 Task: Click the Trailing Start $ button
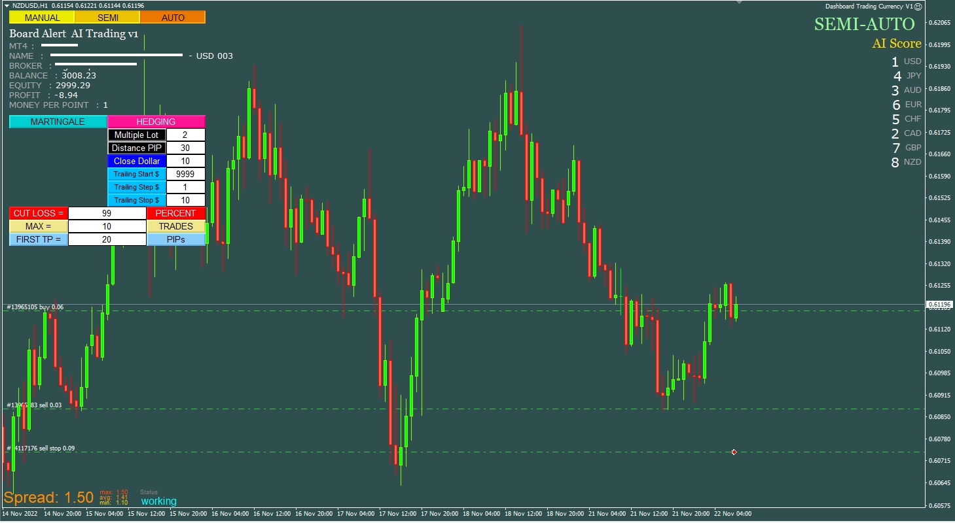(x=137, y=174)
